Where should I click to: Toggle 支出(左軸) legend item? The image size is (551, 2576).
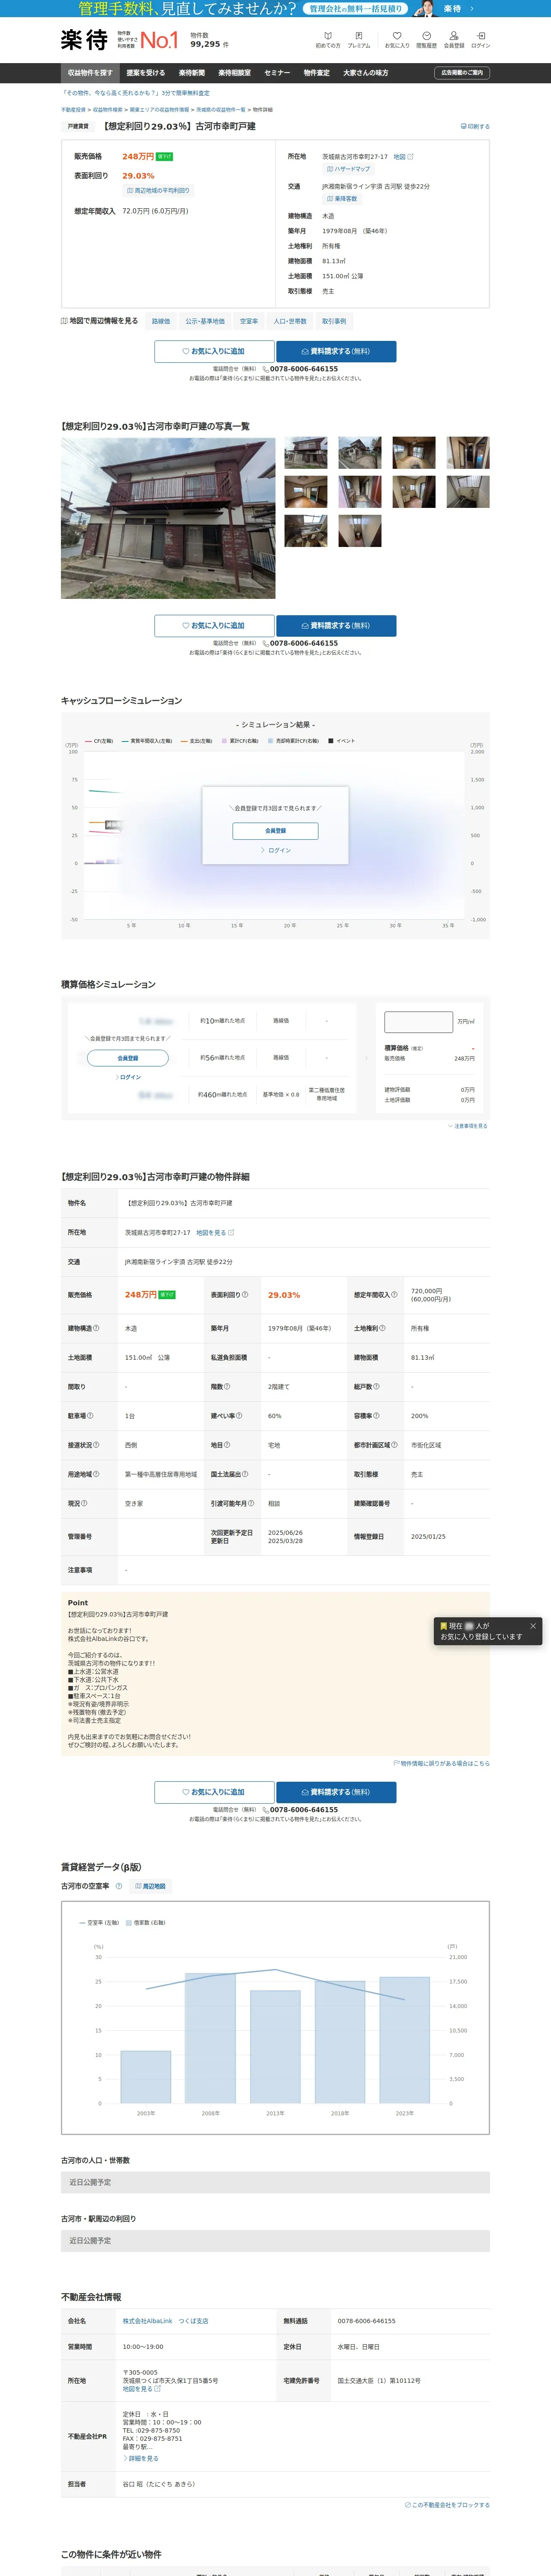click(x=196, y=741)
